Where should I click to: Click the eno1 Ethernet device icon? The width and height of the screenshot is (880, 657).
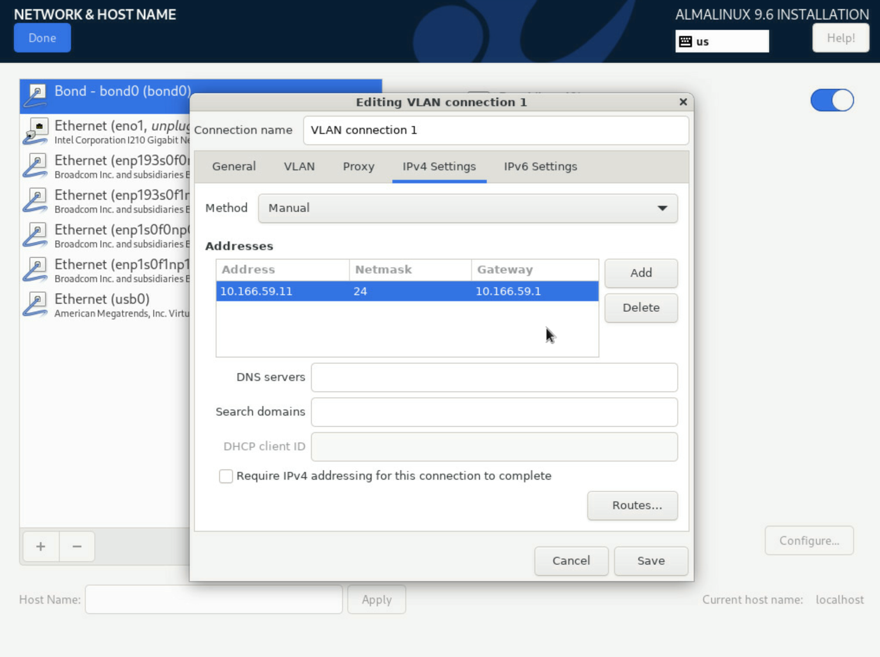tap(36, 131)
